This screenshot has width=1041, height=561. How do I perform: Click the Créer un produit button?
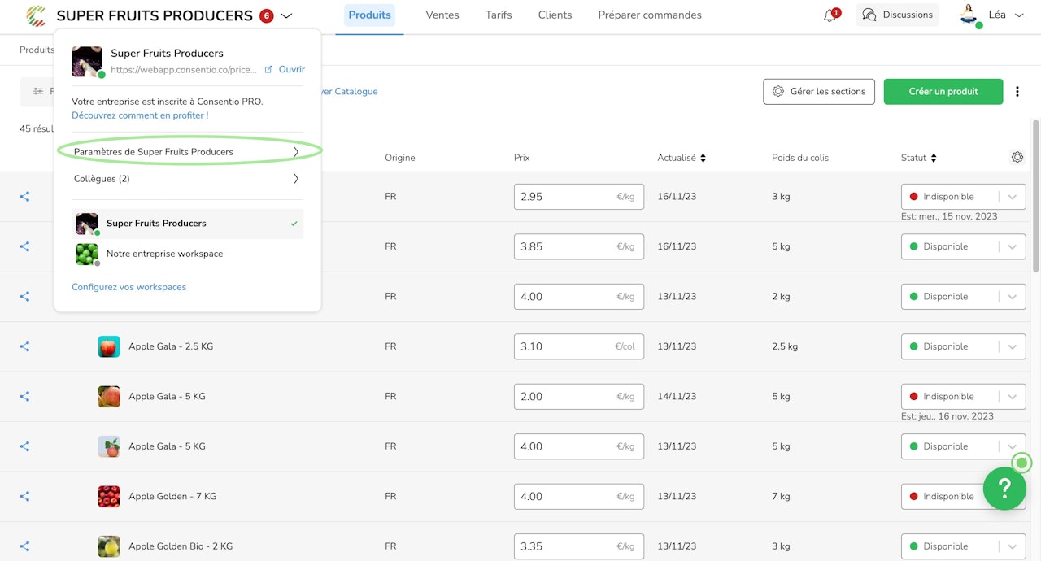click(943, 92)
